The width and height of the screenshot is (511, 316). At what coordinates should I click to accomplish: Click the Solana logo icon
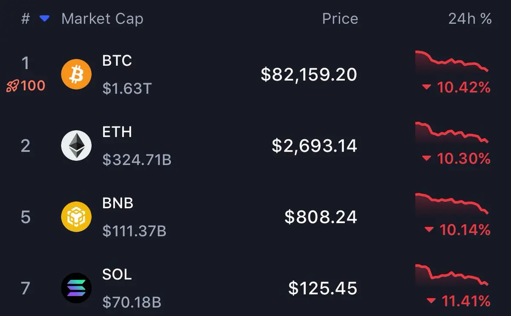pos(76,288)
